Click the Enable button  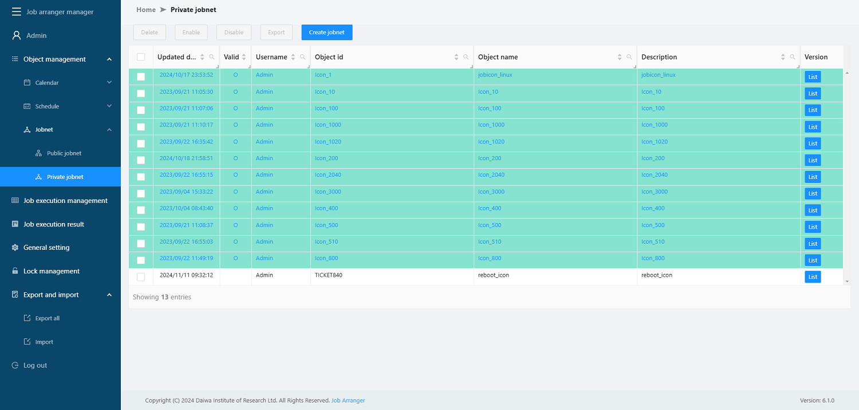tap(191, 33)
